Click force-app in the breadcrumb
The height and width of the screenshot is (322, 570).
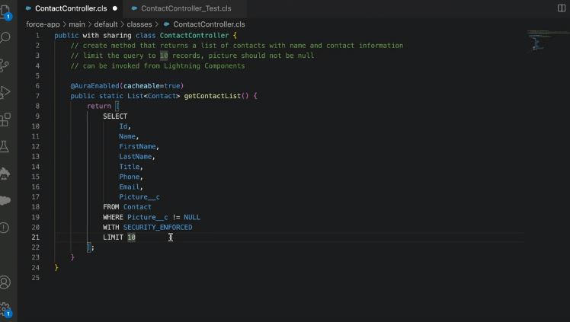[x=43, y=24]
